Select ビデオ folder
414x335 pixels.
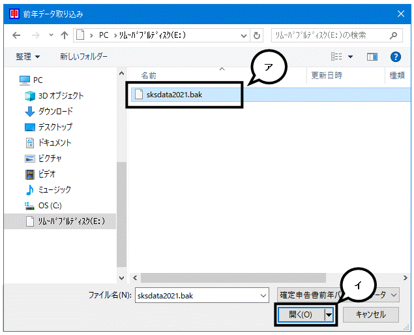[40, 174]
